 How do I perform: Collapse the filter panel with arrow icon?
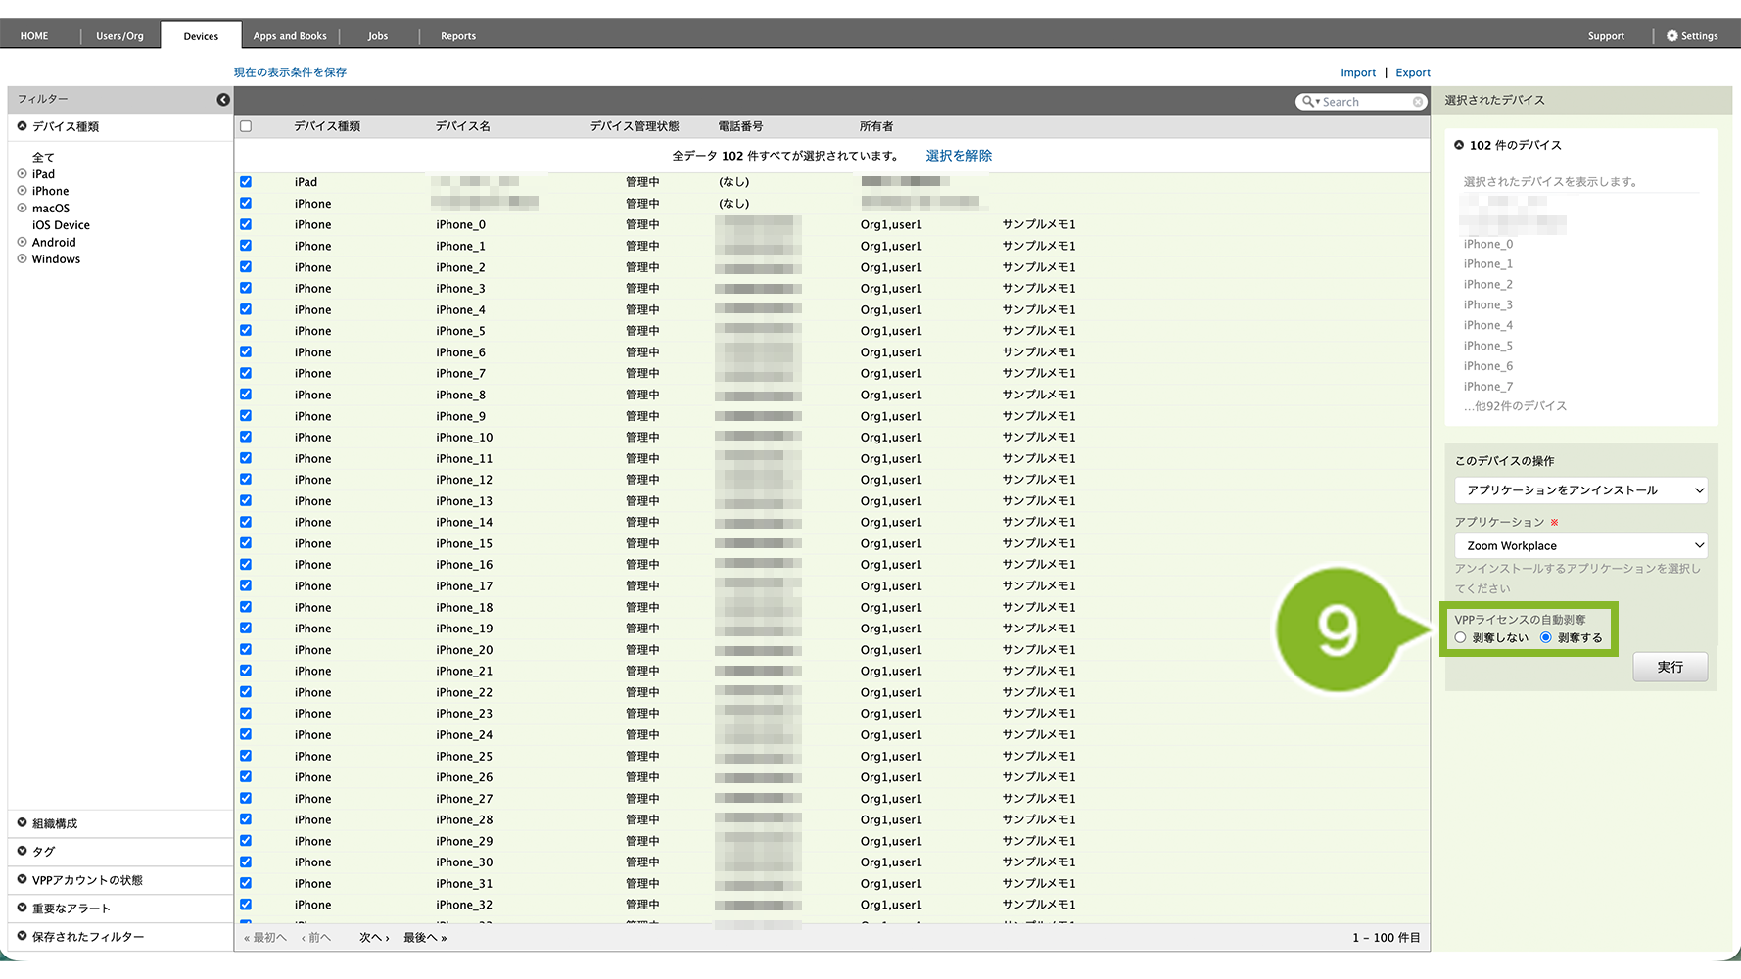223,100
